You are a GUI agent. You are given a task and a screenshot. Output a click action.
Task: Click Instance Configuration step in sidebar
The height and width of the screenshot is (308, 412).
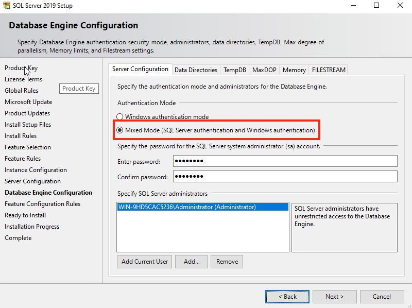(36, 170)
